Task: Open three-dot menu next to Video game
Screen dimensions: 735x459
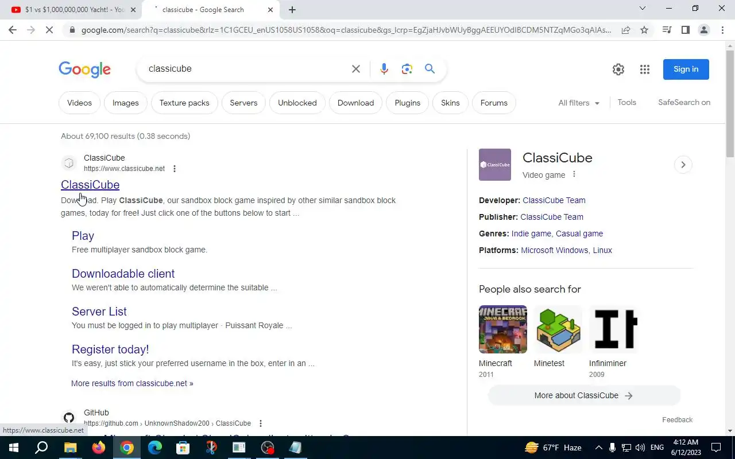Action: [574, 174]
